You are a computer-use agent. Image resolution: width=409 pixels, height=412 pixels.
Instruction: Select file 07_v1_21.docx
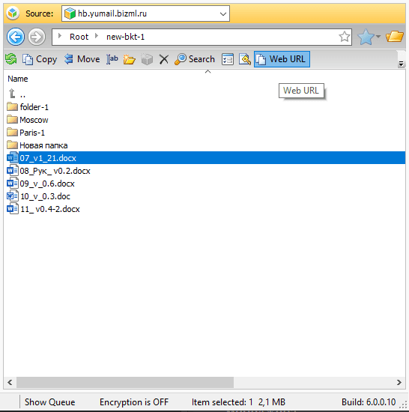205,158
